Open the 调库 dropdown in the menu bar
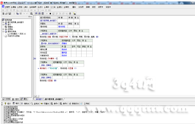The width and height of the screenshot is (195, 124). pos(100,7)
